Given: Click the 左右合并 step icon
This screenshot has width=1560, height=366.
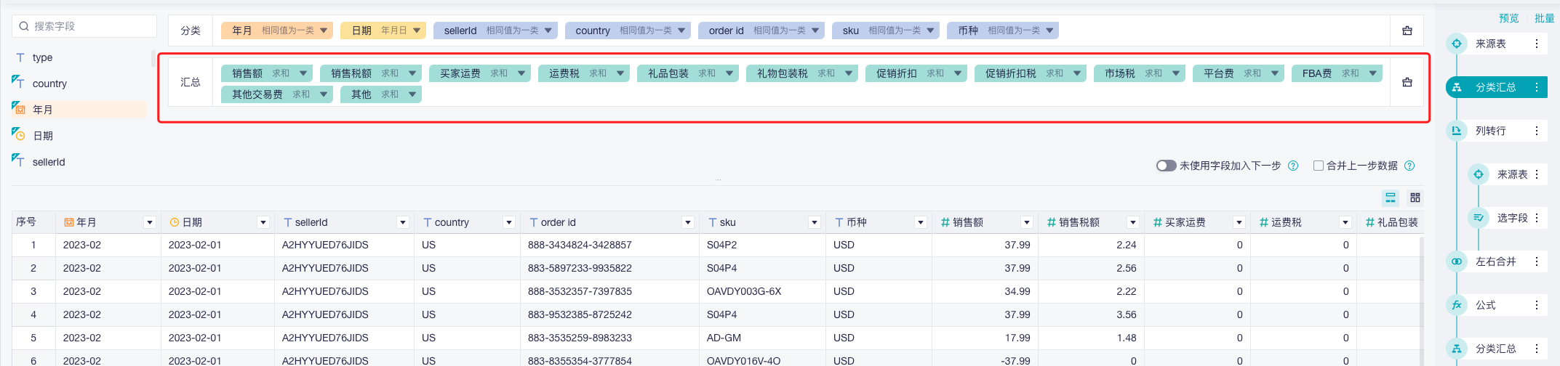Looking at the screenshot, I should (1457, 261).
